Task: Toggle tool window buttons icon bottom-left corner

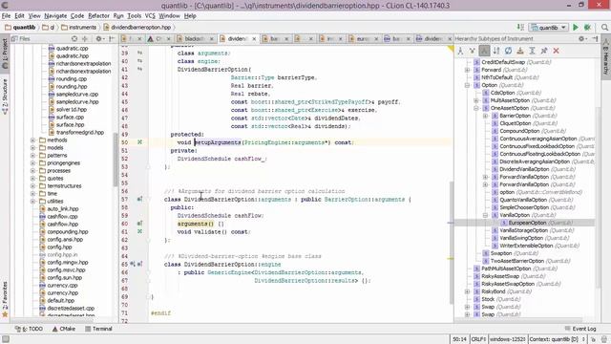Action: [x=5, y=339]
